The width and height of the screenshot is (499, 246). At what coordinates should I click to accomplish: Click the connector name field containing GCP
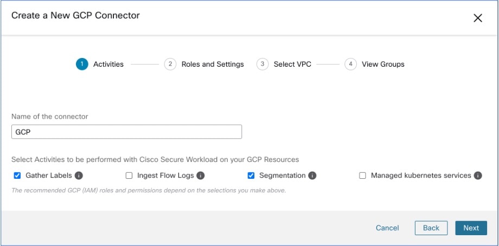pos(127,132)
